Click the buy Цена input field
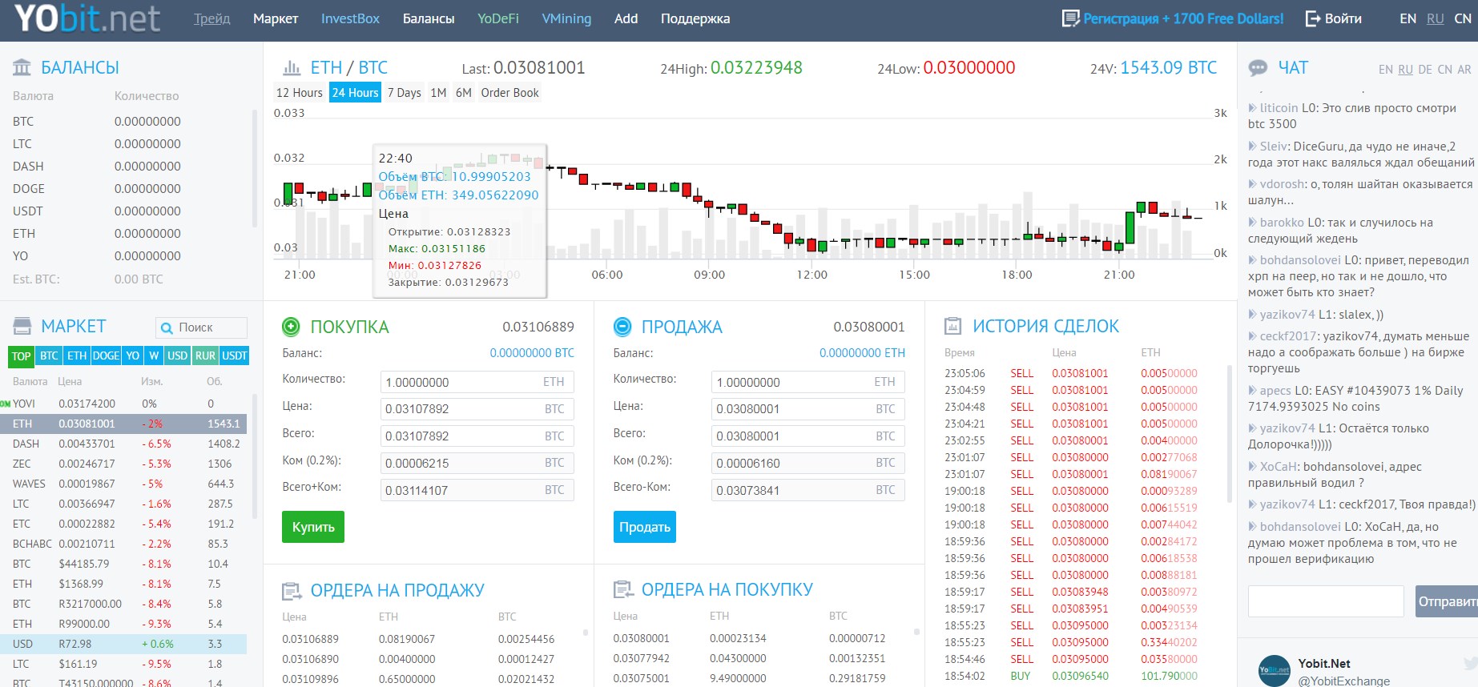Viewport: 1478px width, 687px height. (x=477, y=409)
